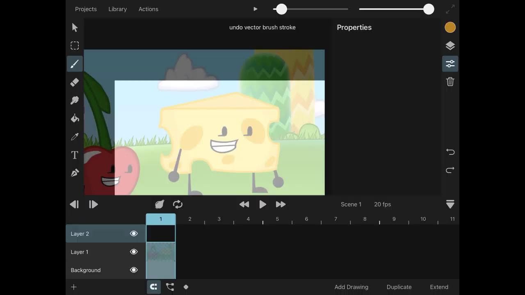525x295 pixels.
Task: Hide Layer 1 with the eye icon
Action: point(134,252)
